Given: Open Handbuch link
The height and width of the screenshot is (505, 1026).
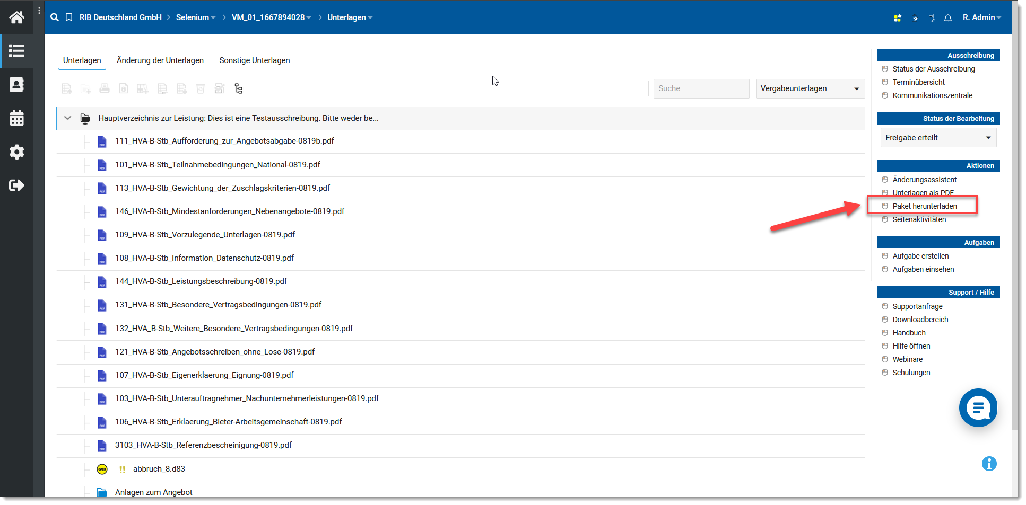Looking at the screenshot, I should [x=909, y=333].
